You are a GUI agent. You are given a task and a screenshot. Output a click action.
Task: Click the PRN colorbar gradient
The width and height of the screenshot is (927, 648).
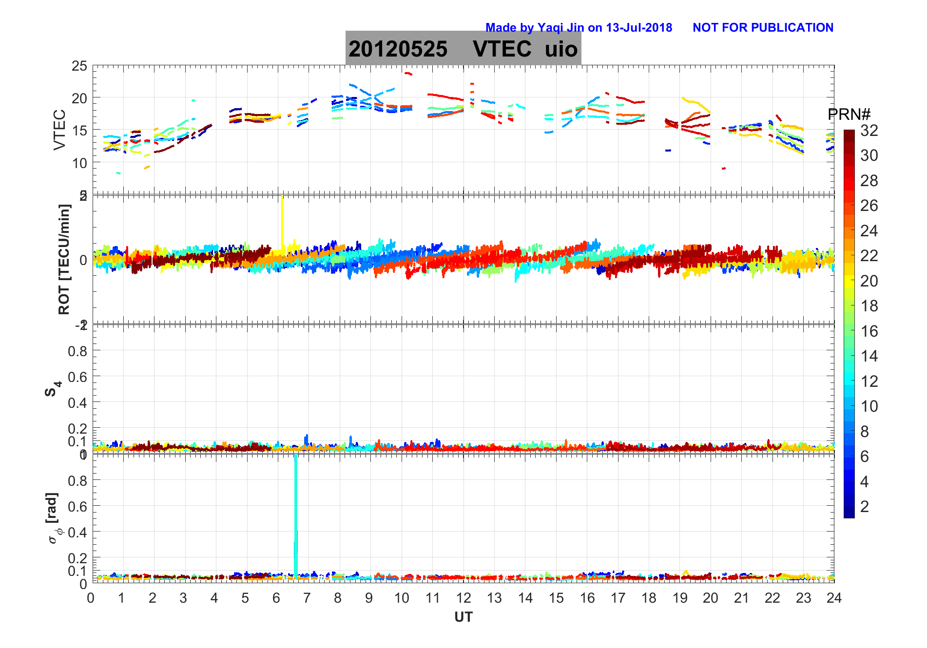849,324
